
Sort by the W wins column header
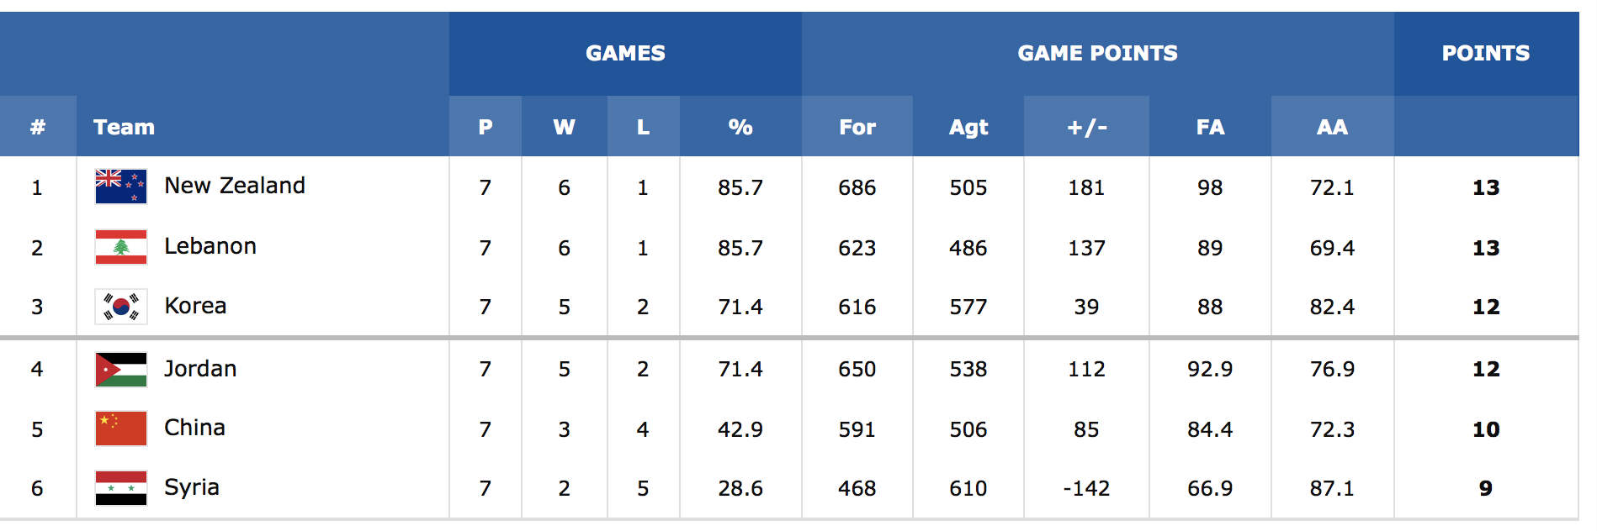(564, 127)
